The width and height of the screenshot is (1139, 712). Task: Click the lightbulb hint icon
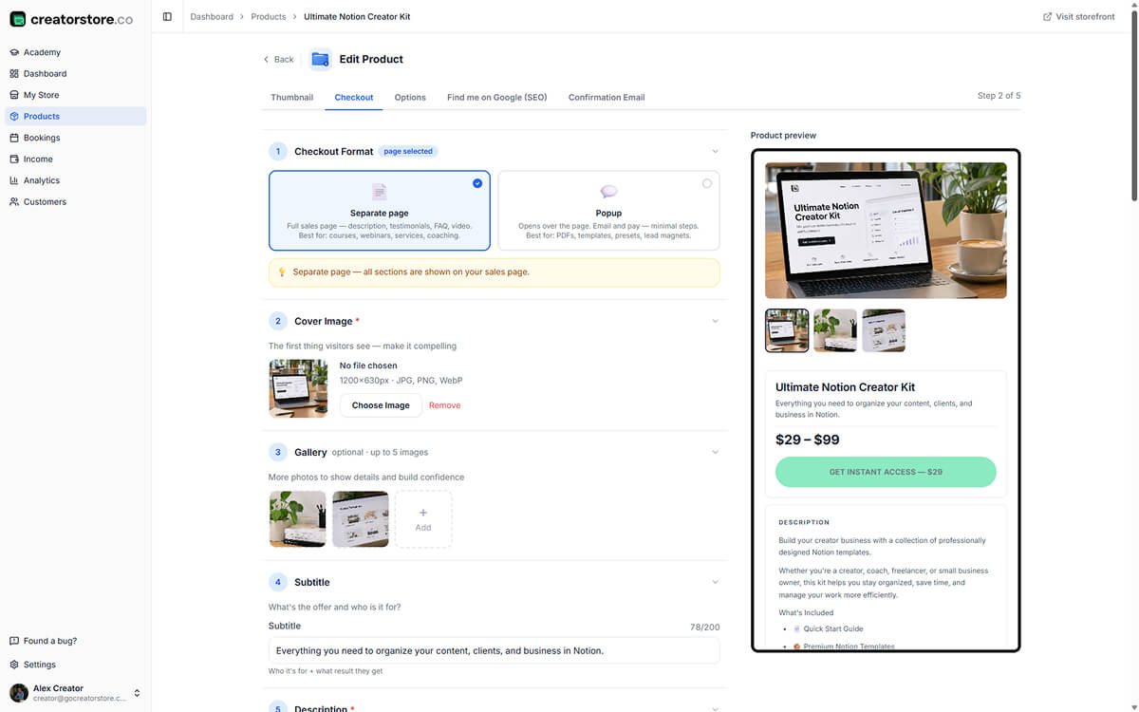[x=281, y=272]
